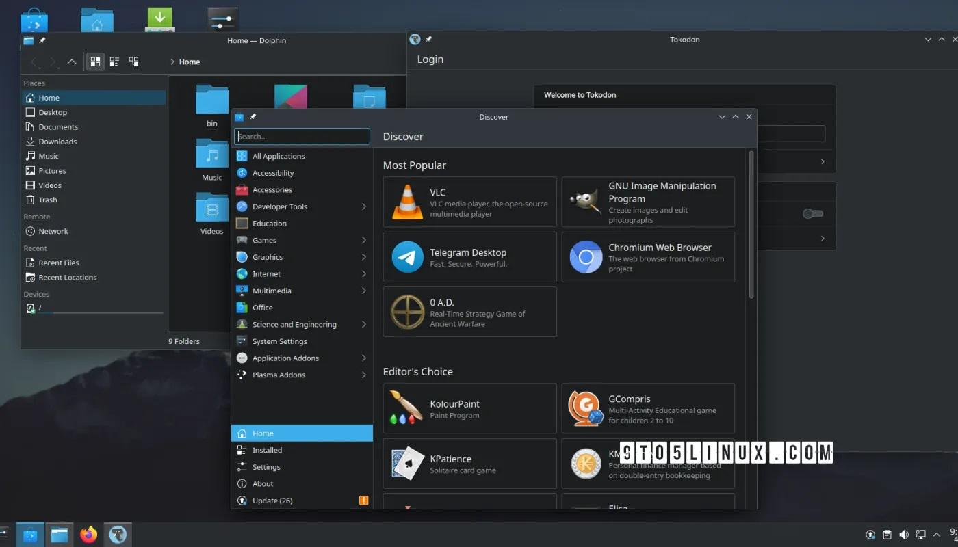The width and height of the screenshot is (958, 547).
Task: Click the Discover search field
Action: pos(302,136)
